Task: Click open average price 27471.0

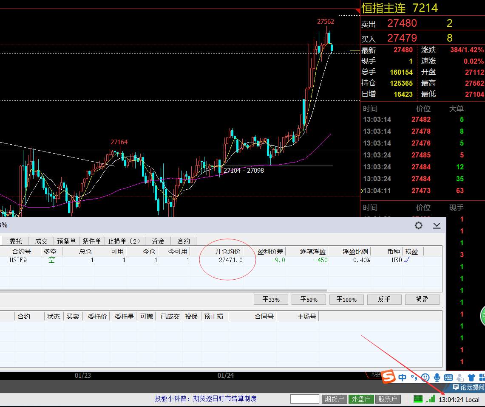Action: (230, 260)
